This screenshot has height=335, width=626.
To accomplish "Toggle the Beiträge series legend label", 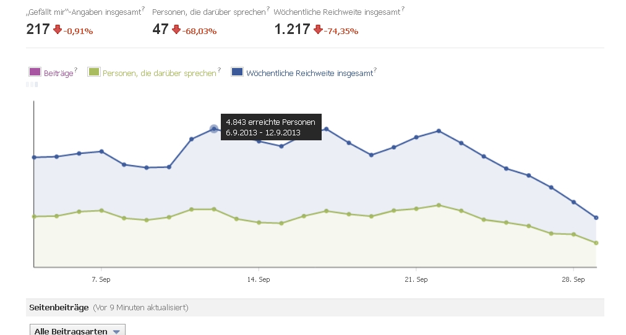I will click(58, 73).
